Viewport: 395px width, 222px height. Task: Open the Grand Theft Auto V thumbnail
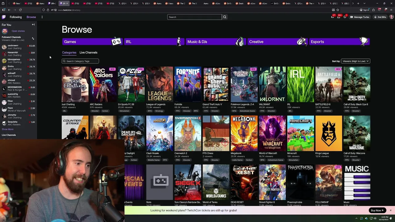(x=216, y=84)
